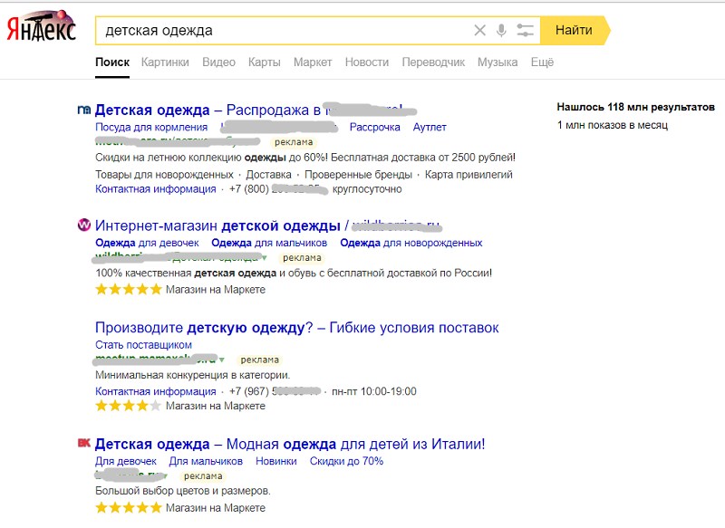Expand the green arrow beside the last ad's URL

(x=165, y=475)
